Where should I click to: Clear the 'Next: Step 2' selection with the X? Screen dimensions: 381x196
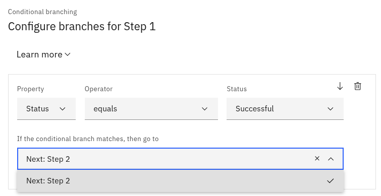click(x=317, y=159)
